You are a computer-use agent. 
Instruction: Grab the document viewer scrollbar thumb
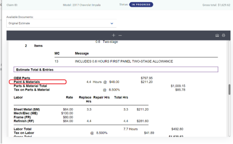click(x=229, y=89)
